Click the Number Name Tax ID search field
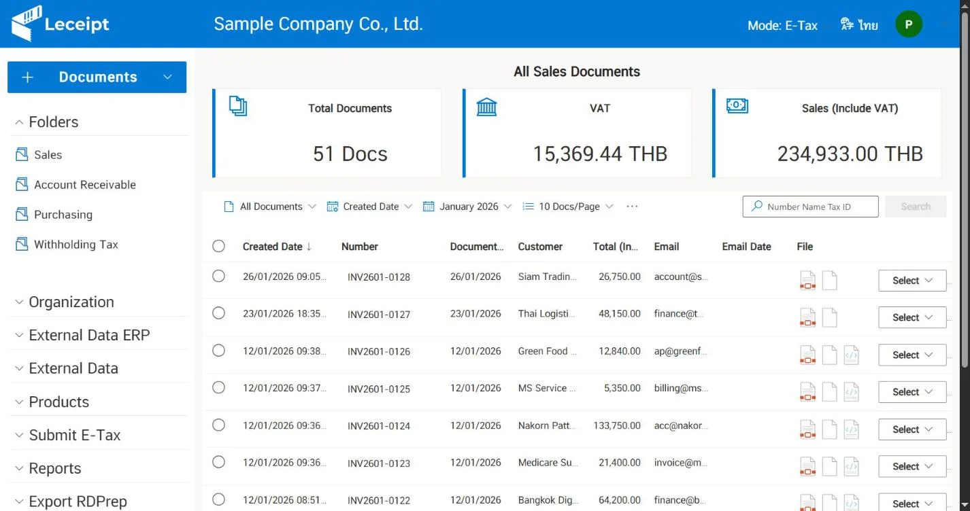The width and height of the screenshot is (970, 511). [810, 207]
